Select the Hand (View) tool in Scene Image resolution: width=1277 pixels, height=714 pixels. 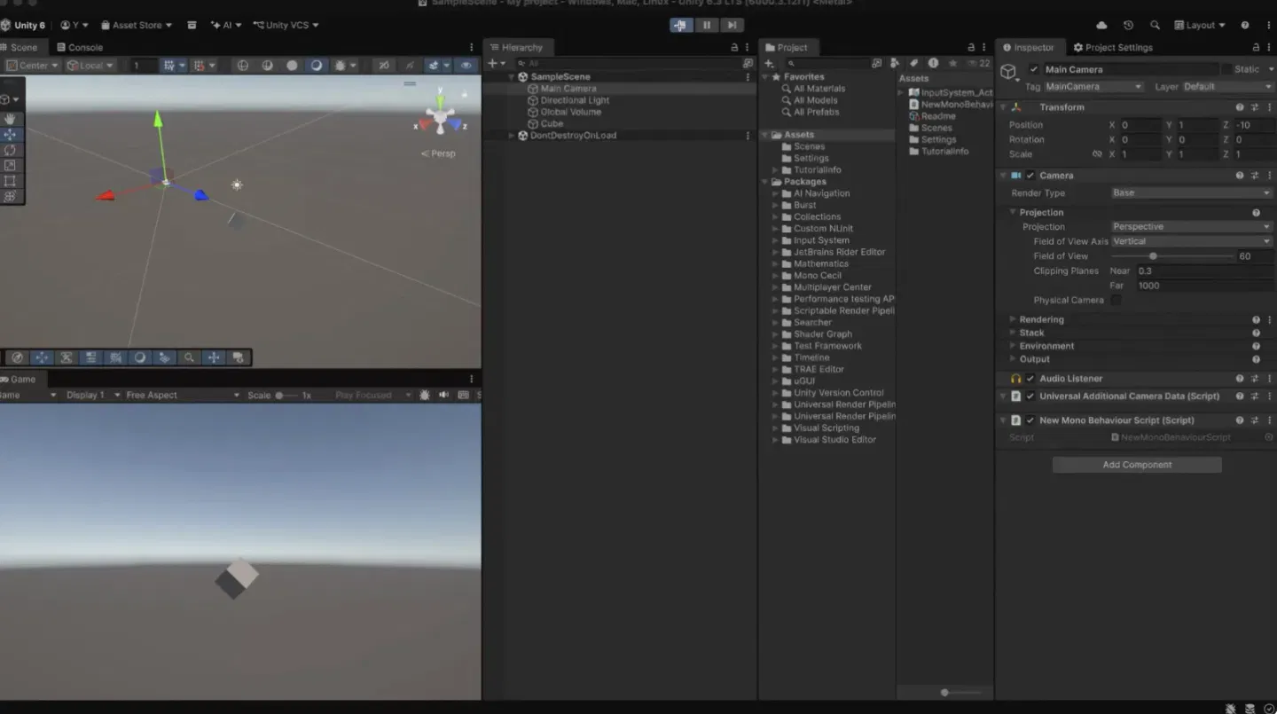[x=11, y=119]
